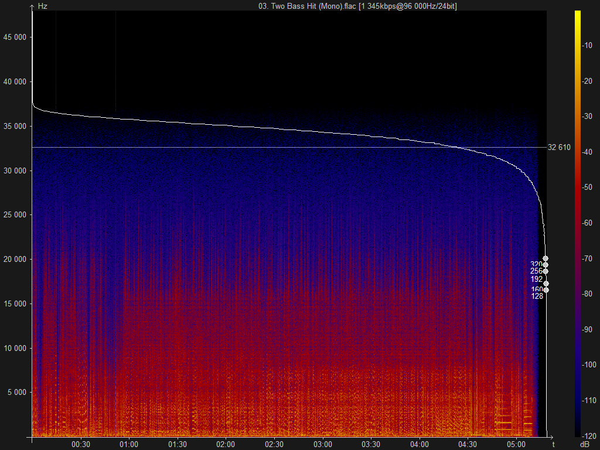Click the 00:30 time label
The height and width of the screenshot is (450, 600).
click(81, 444)
